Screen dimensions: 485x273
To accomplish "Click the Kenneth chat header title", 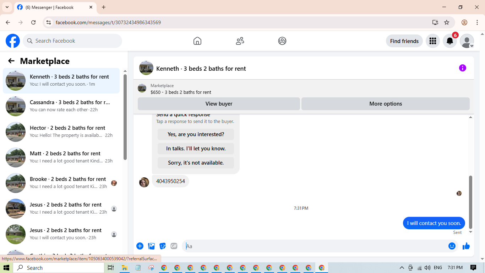I will click(201, 69).
